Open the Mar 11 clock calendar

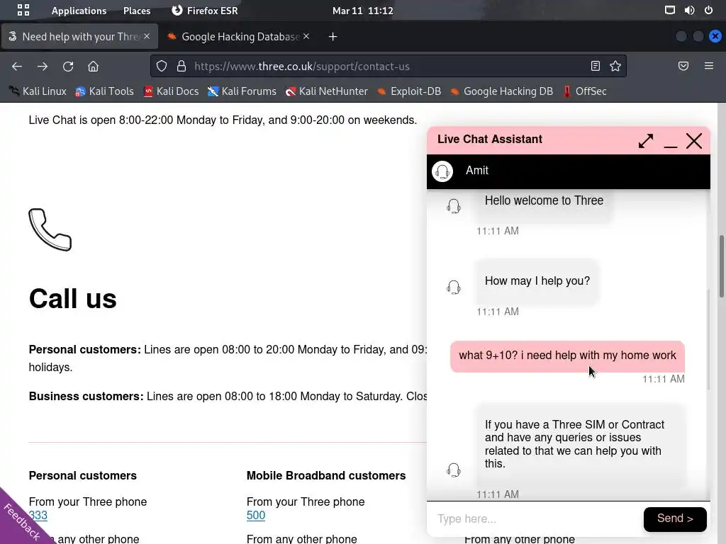pos(362,11)
